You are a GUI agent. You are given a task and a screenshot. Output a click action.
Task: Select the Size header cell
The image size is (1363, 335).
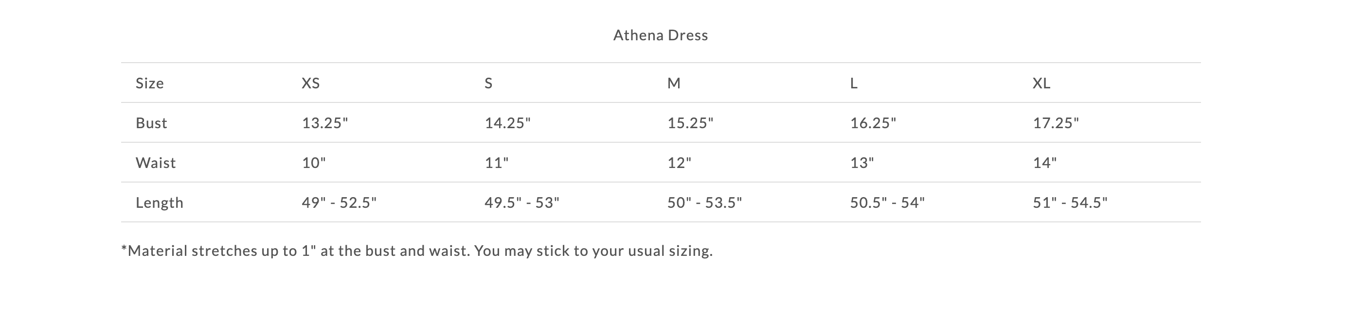[150, 84]
